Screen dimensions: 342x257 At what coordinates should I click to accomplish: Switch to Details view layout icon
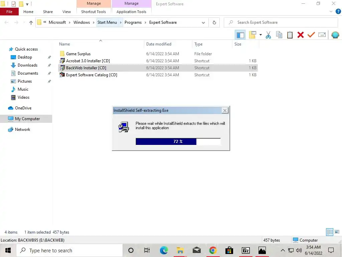[x=330, y=232]
